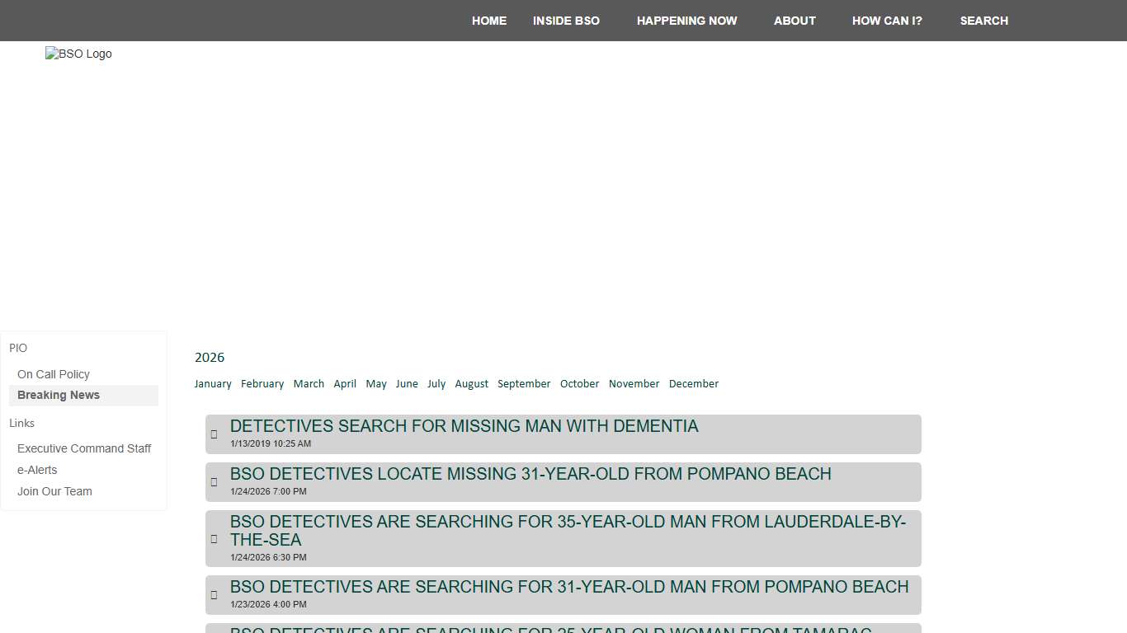This screenshot has width=1127, height=633.
Task: Open the How Can I? menu
Action: point(887,21)
